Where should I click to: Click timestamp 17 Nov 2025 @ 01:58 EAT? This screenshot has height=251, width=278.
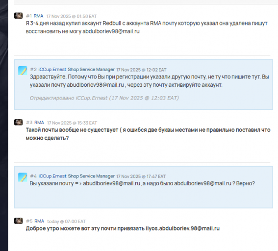coord(72,16)
